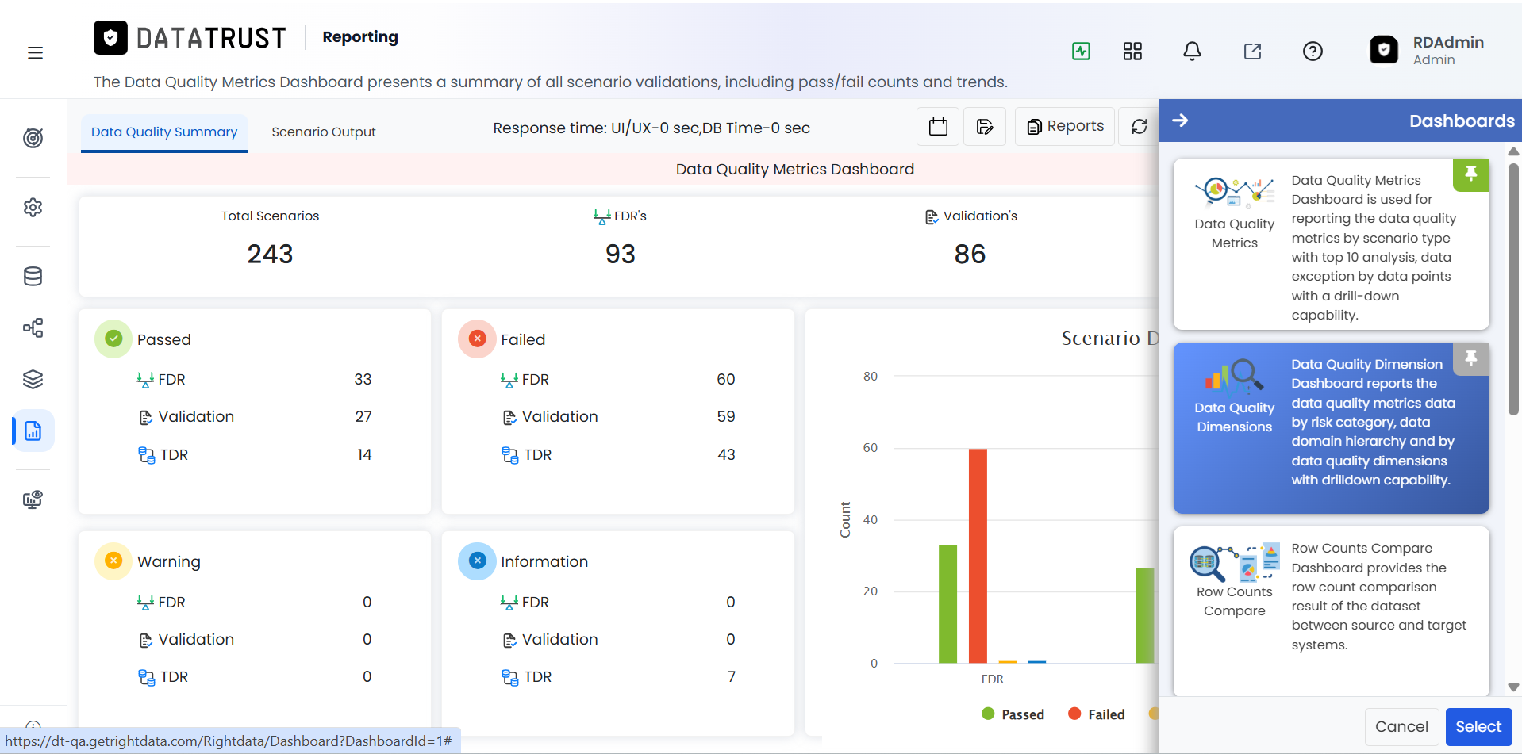Click the refresh icon in toolbar
The height and width of the screenshot is (754, 1522).
[1139, 127]
